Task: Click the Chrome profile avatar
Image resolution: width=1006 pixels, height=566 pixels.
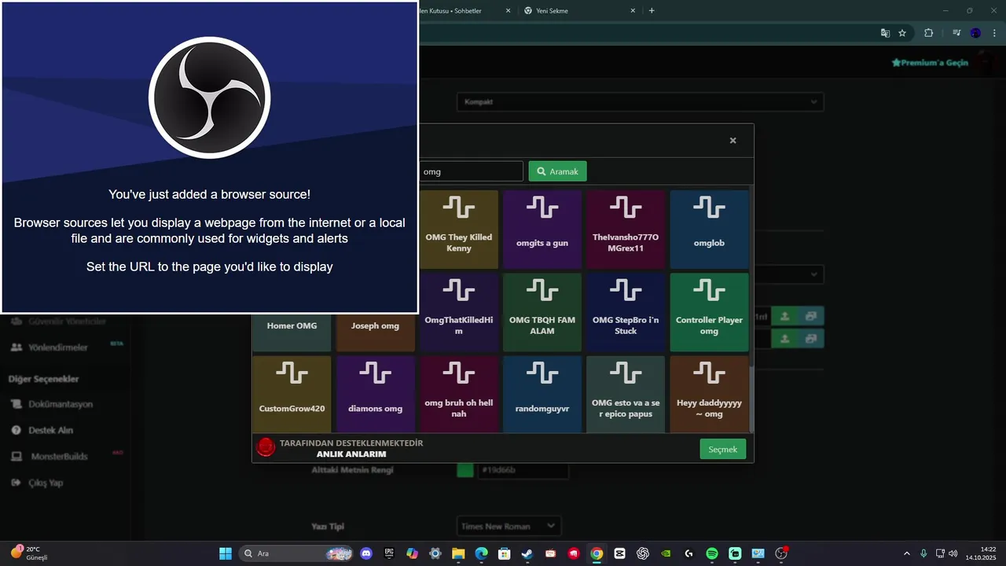Action: point(975,33)
